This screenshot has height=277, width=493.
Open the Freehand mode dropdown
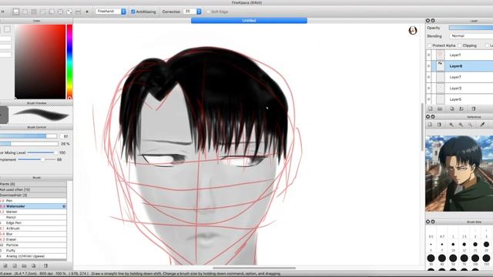(111, 12)
